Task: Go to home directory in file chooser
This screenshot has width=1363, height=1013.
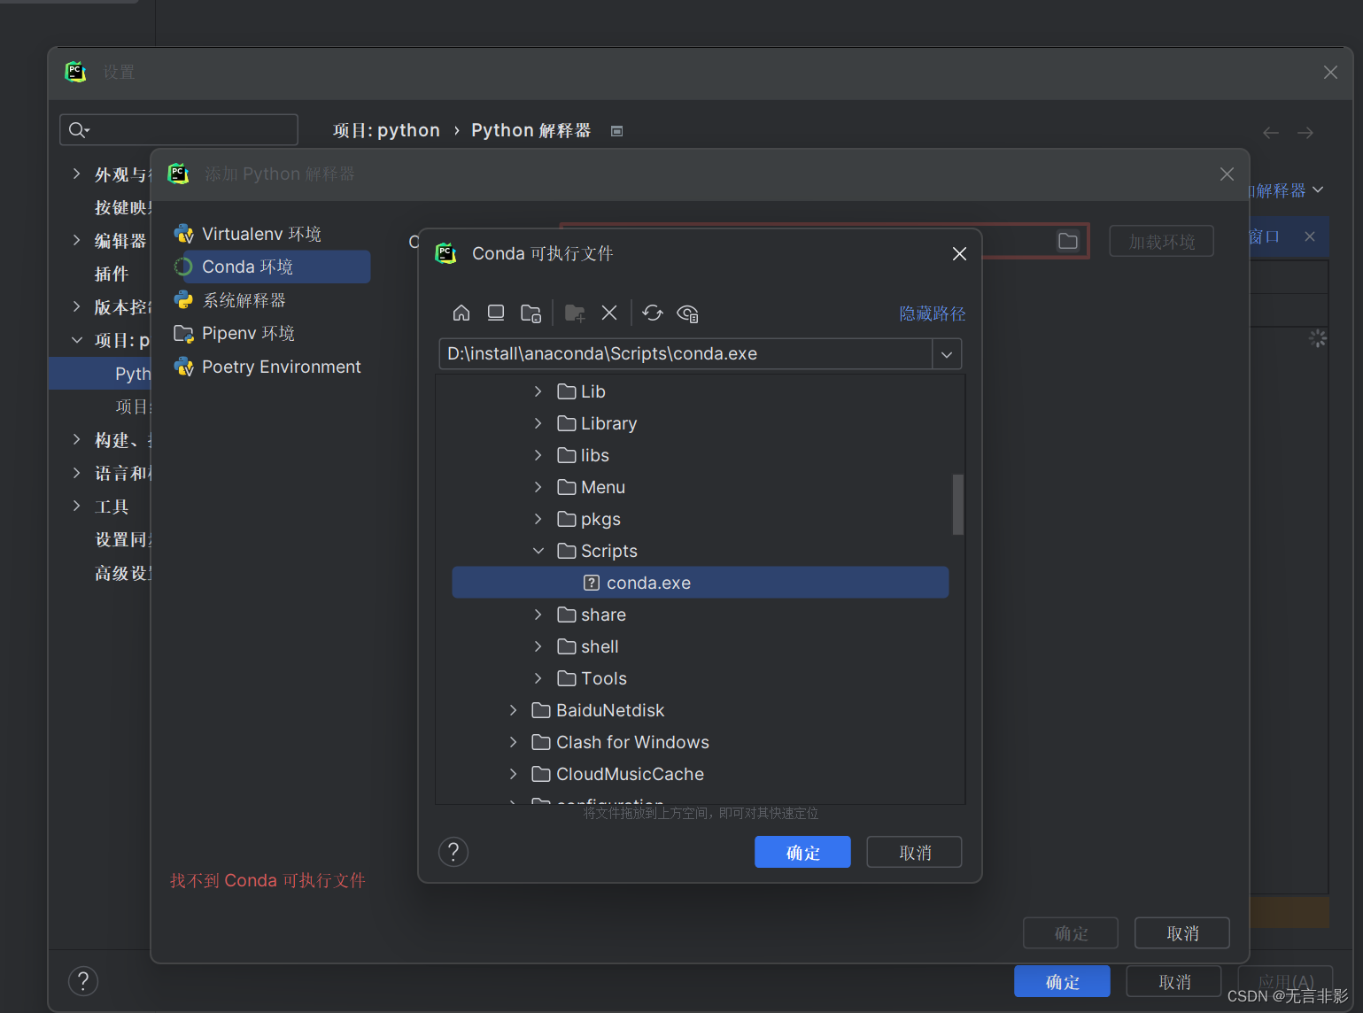Action: click(x=461, y=313)
